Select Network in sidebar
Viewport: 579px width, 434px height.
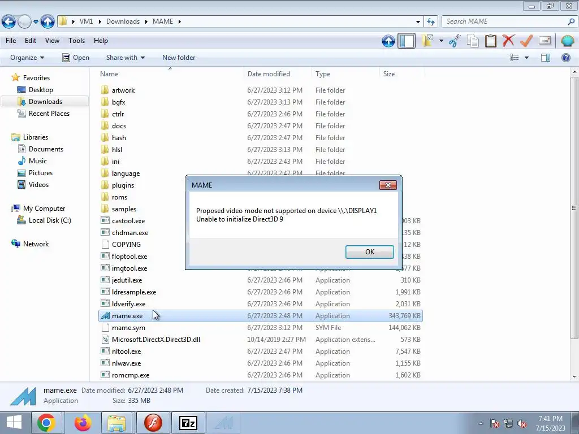36,244
